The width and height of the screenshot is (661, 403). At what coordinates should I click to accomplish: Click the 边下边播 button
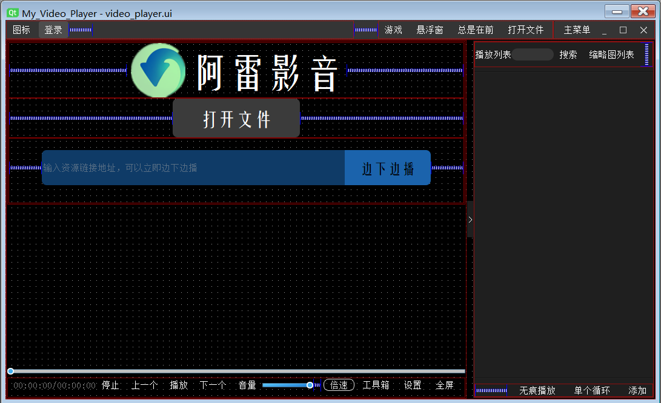(x=388, y=168)
